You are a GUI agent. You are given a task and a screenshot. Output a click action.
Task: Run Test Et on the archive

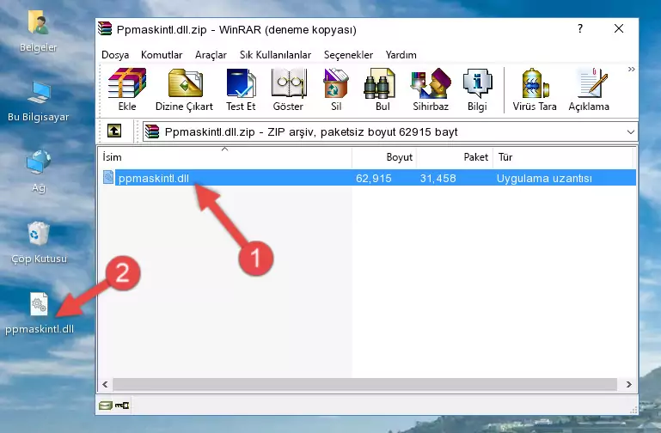point(241,89)
